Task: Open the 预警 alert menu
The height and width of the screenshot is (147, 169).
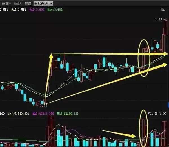Action: 28,4
